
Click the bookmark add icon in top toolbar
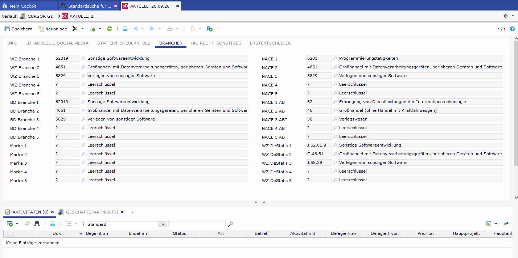point(209,29)
